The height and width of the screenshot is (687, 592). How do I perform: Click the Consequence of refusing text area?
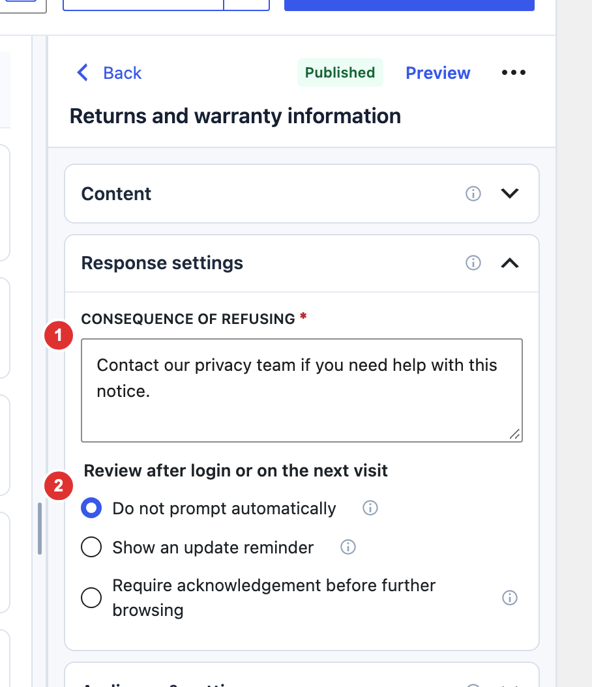point(301,390)
